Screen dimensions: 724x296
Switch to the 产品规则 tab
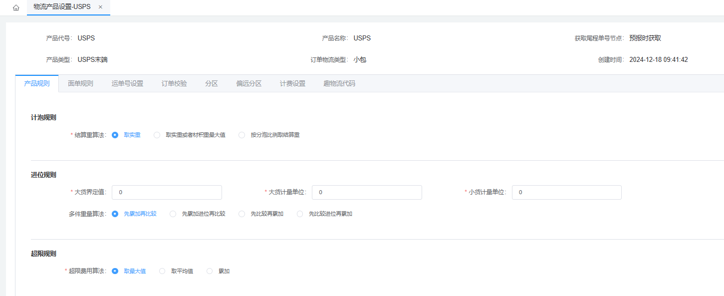pyautogui.click(x=37, y=83)
